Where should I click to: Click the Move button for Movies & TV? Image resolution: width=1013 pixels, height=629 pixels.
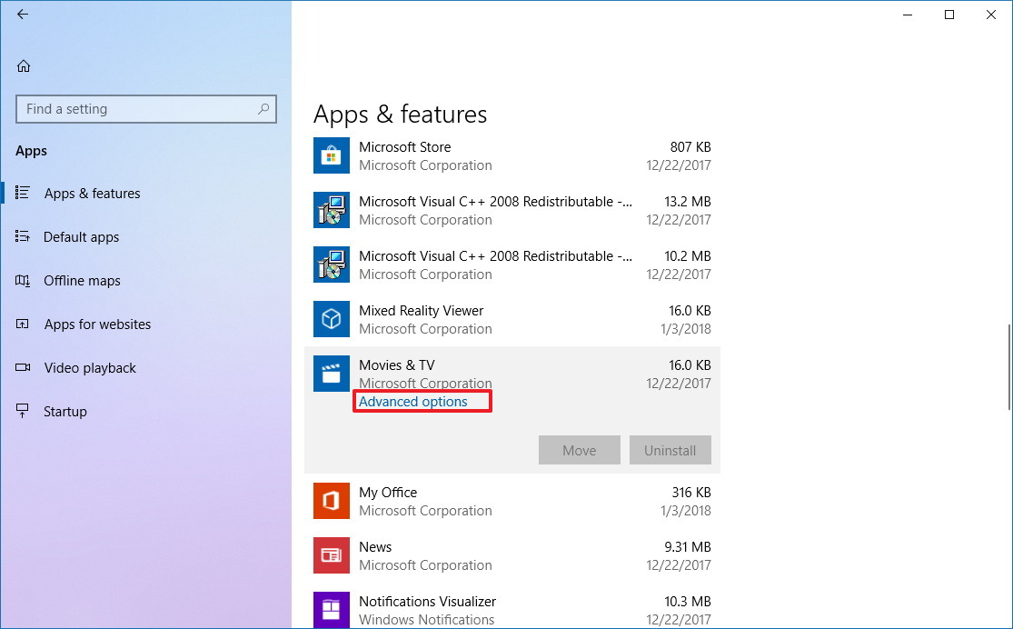(x=579, y=449)
